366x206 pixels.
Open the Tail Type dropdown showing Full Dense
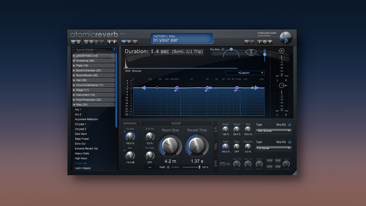click(274, 148)
